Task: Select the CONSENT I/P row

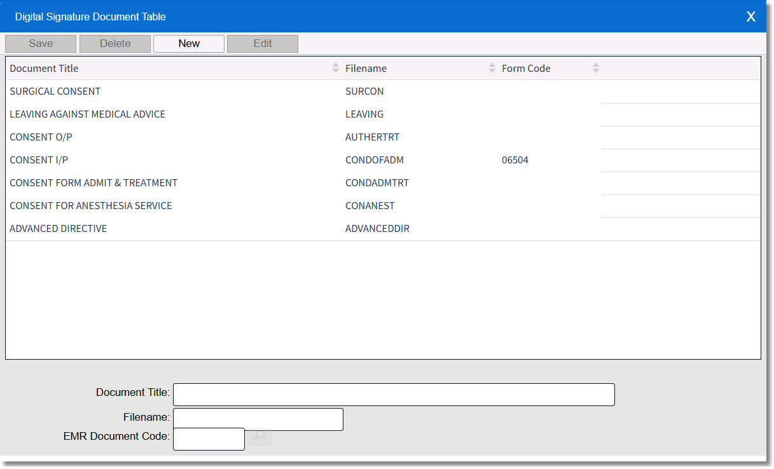Action: (x=39, y=160)
